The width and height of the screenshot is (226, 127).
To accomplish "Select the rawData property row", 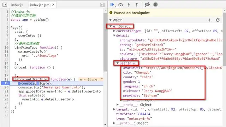I will coord(171,54).
